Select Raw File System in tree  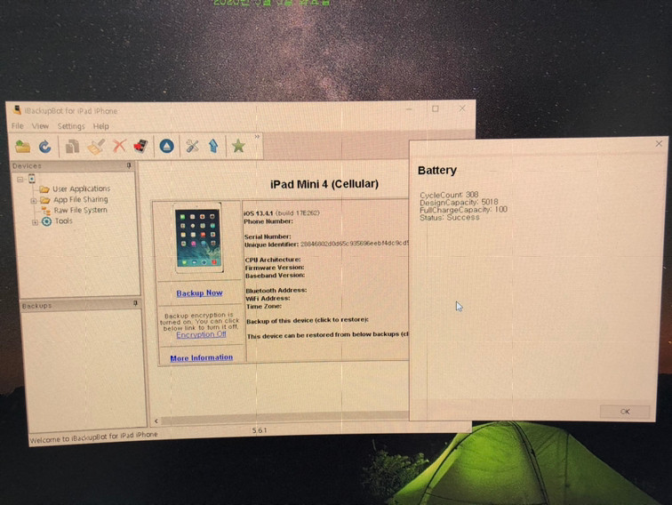point(80,210)
